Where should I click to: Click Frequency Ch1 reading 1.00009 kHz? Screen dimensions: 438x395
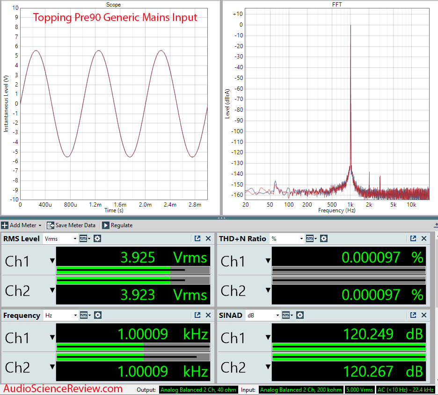[x=163, y=334]
